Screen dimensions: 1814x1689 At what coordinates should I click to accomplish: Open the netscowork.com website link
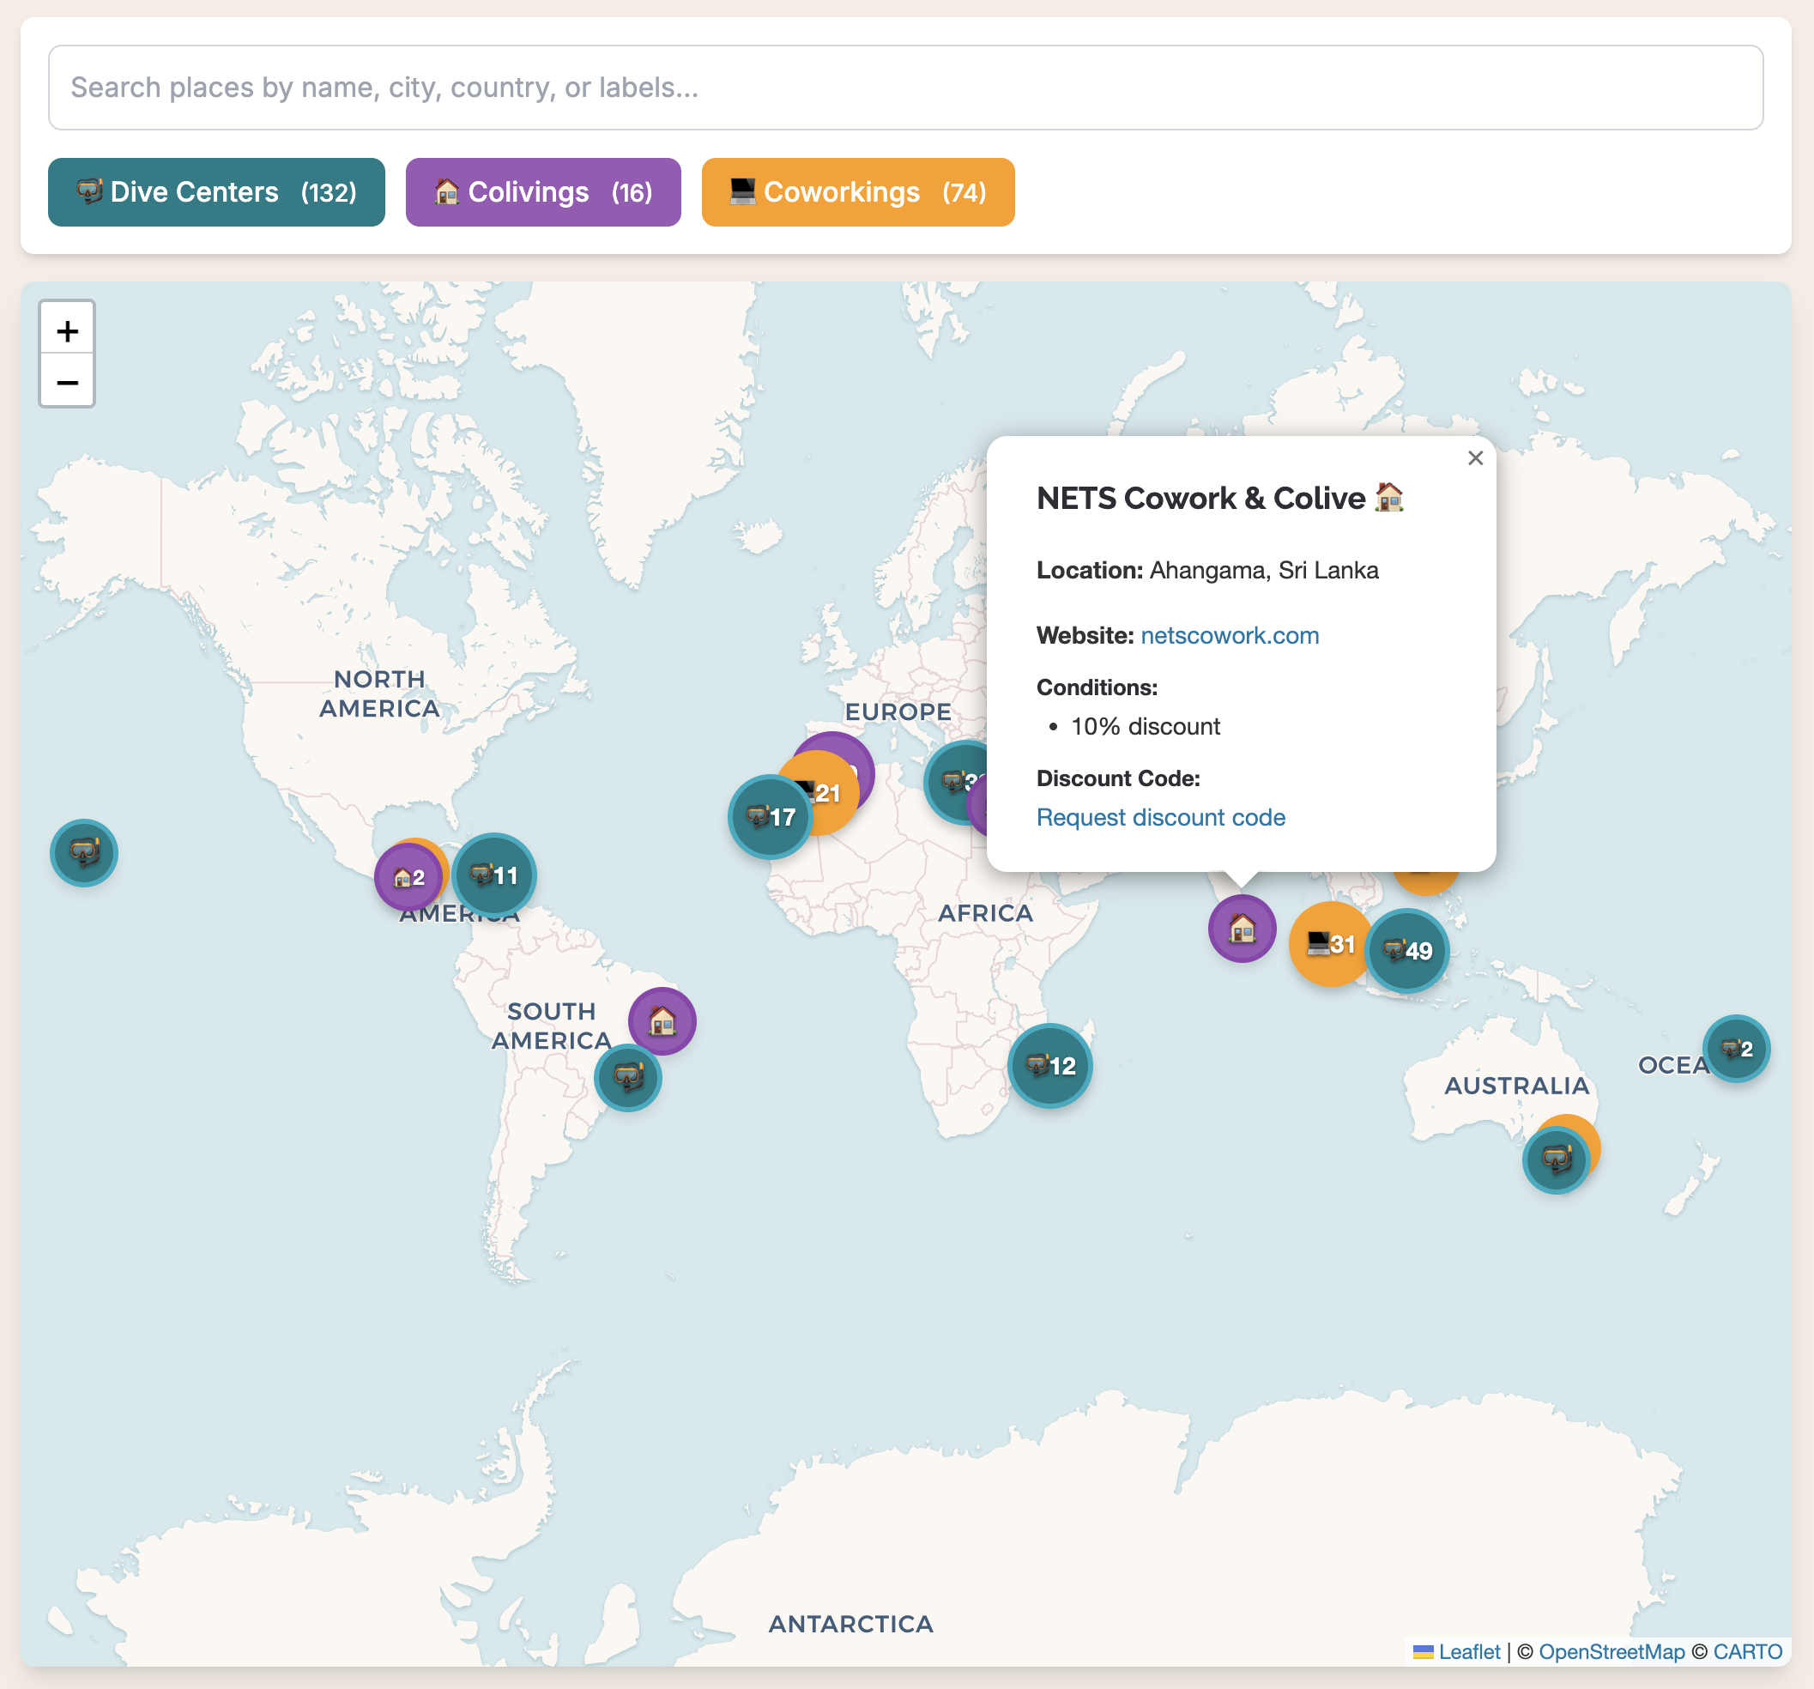coord(1229,635)
